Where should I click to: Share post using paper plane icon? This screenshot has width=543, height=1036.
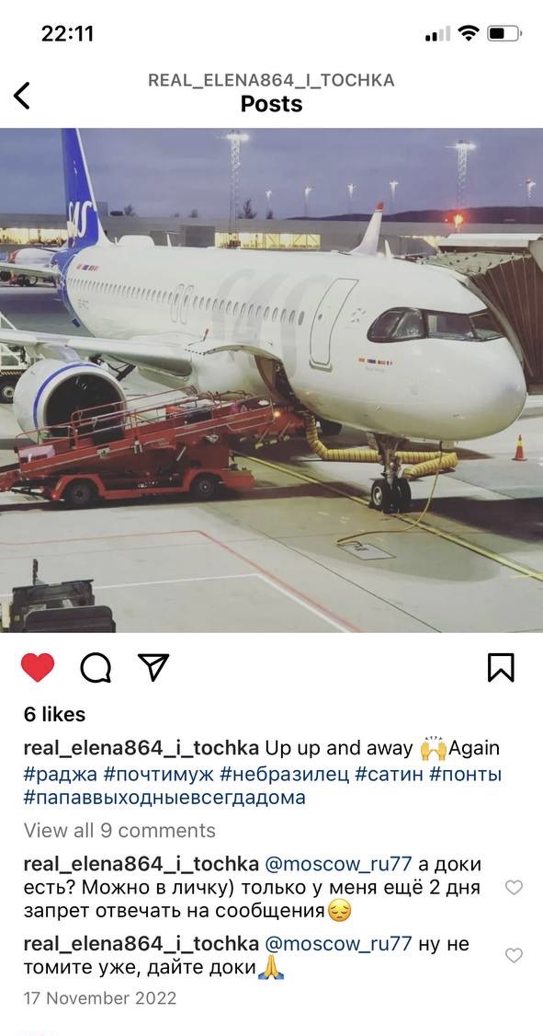click(153, 667)
